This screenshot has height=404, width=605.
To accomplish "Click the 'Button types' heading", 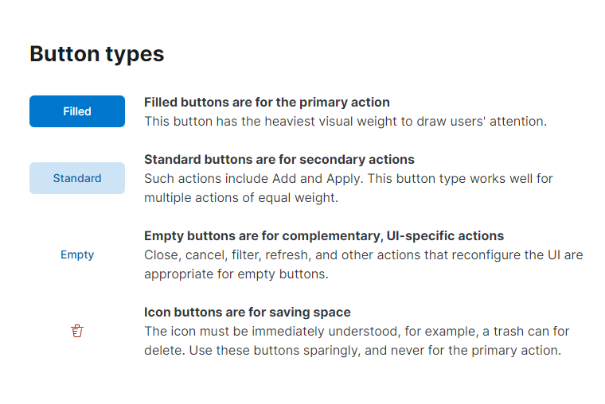I will point(97,54).
